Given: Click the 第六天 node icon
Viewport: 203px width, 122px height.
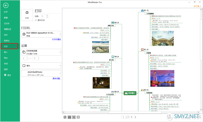Looking at the screenshot, I should (x=113, y=23).
